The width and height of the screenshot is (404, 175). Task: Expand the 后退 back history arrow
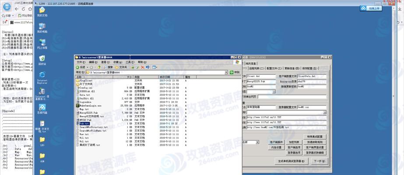click(88, 67)
